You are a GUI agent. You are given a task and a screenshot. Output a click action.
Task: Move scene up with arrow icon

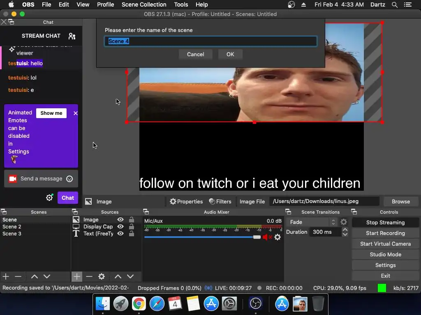35,276
